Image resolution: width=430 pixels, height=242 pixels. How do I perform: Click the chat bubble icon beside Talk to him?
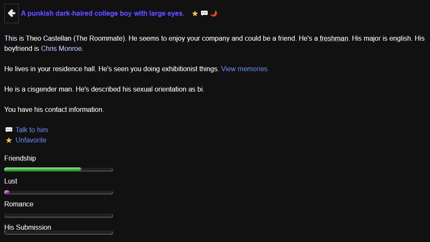pos(9,130)
